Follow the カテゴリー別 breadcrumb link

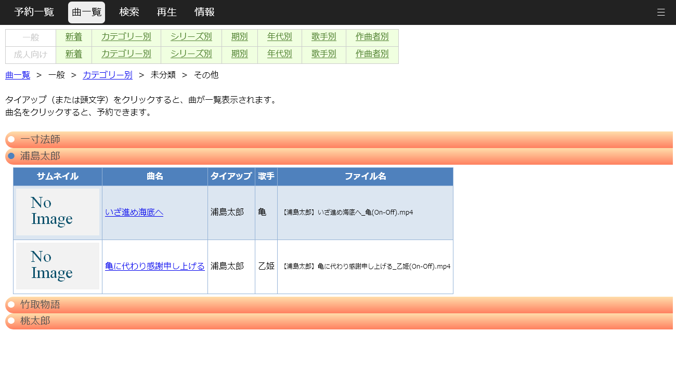pos(108,75)
